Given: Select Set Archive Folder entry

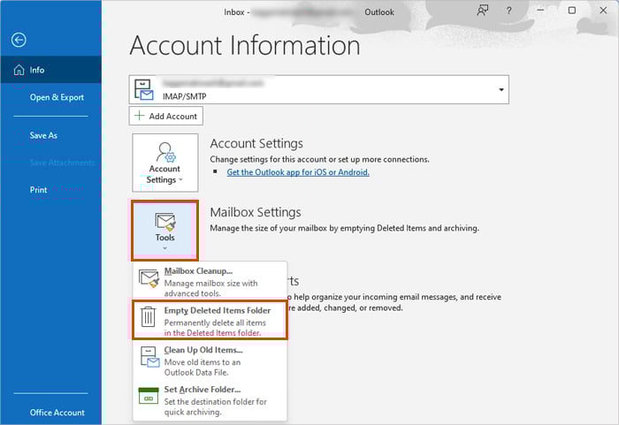Looking at the screenshot, I should click(210, 400).
